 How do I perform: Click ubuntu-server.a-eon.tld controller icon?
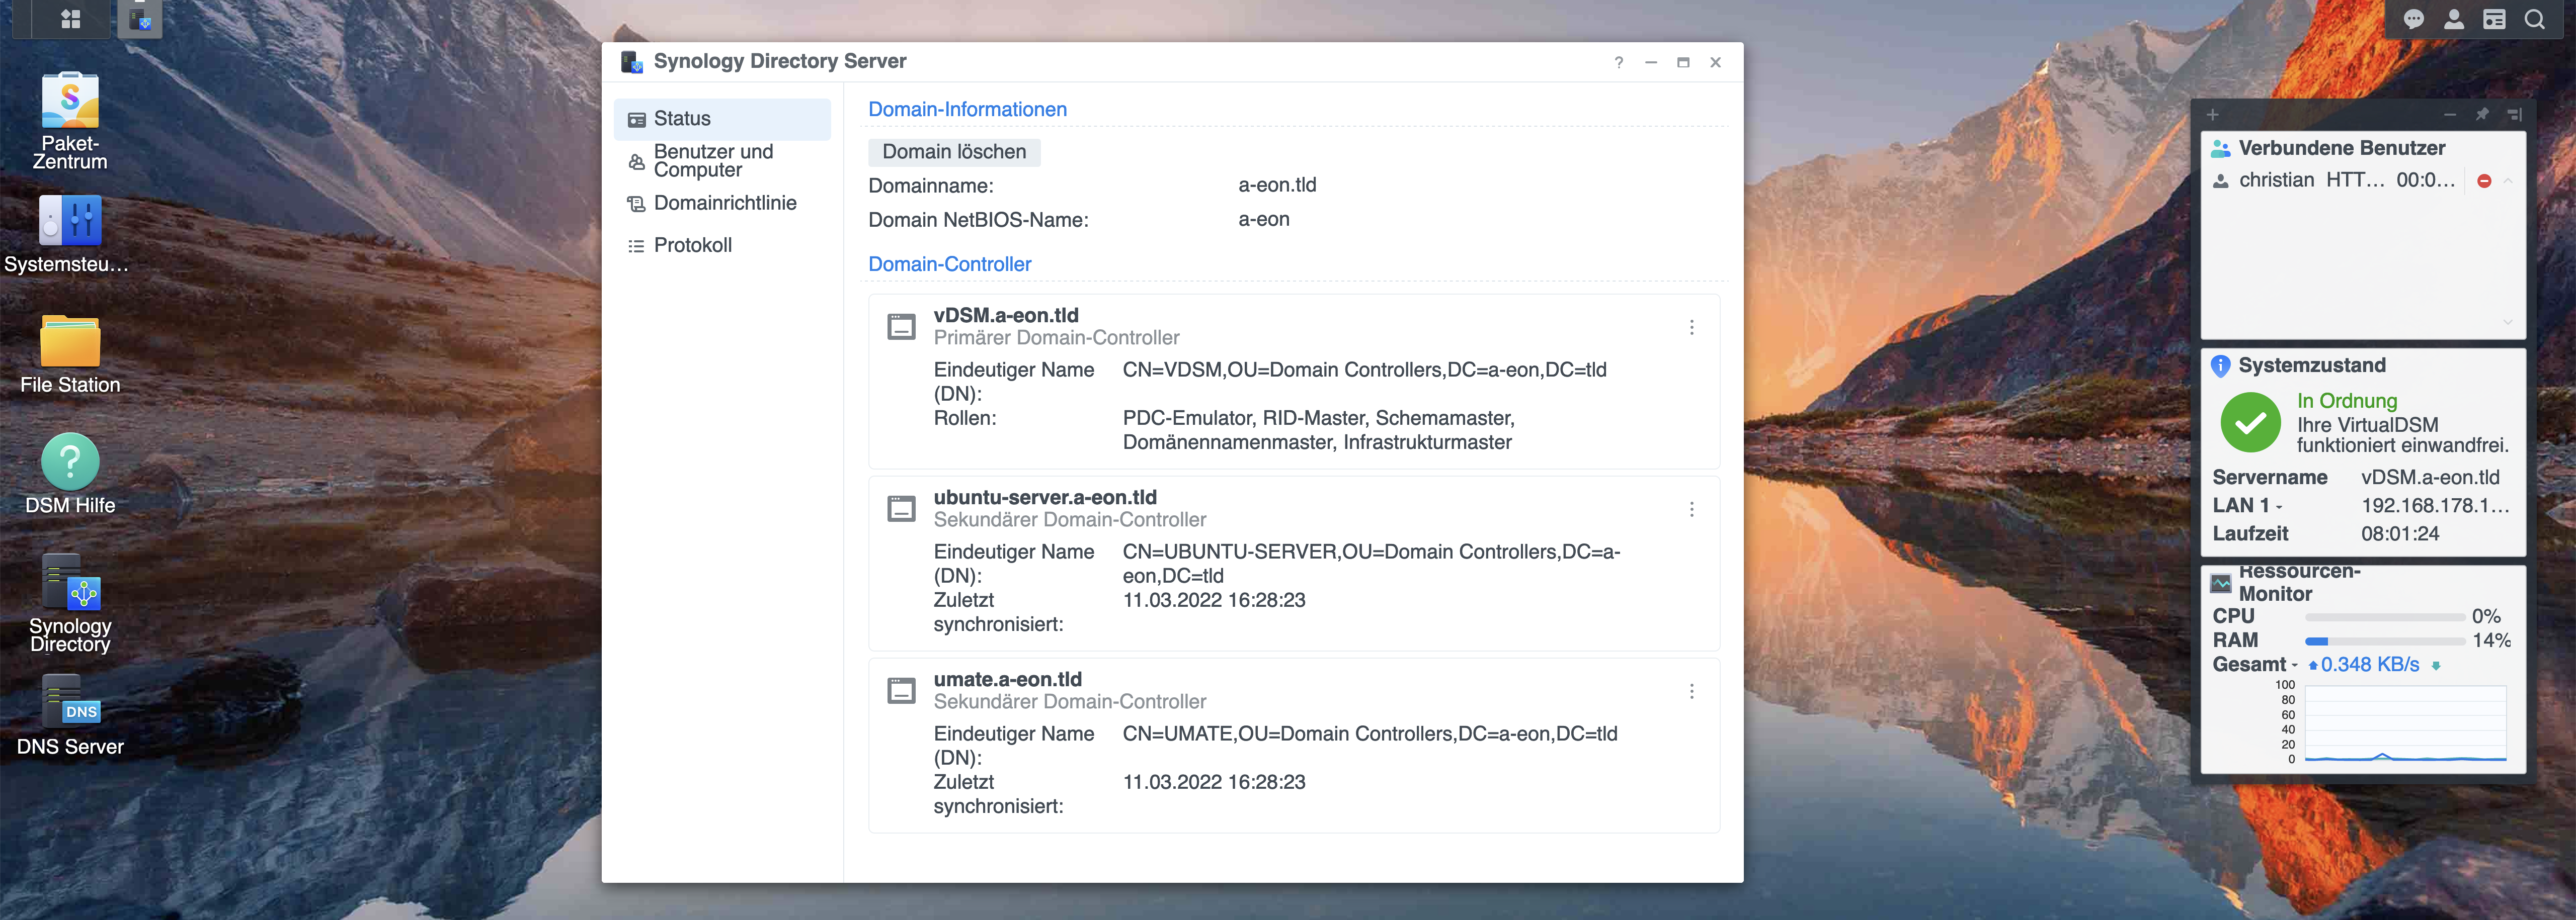click(901, 508)
